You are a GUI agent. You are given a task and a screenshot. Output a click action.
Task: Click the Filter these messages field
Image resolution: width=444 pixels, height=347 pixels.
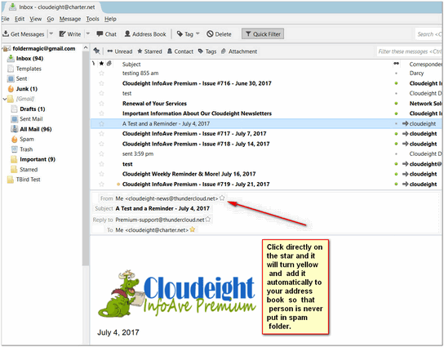tap(410, 51)
